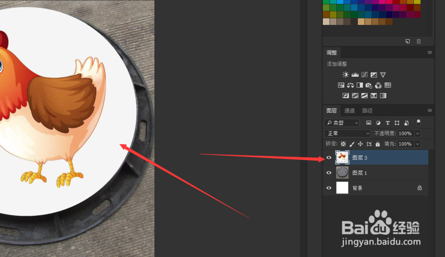Filter layers by smart objects icon
Image resolution: width=445 pixels, height=257 pixels.
[406, 122]
